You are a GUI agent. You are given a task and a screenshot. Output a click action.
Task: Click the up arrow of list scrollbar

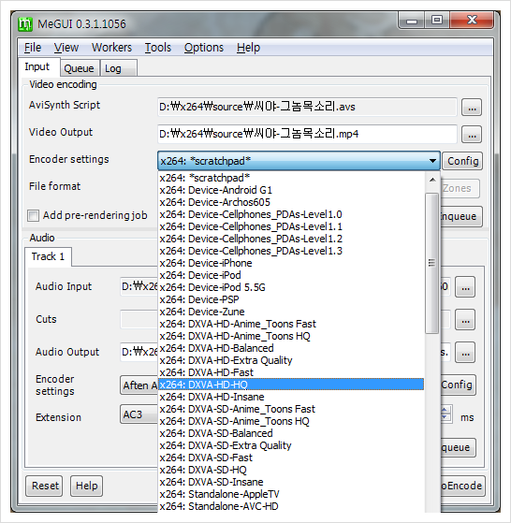pyautogui.click(x=432, y=181)
